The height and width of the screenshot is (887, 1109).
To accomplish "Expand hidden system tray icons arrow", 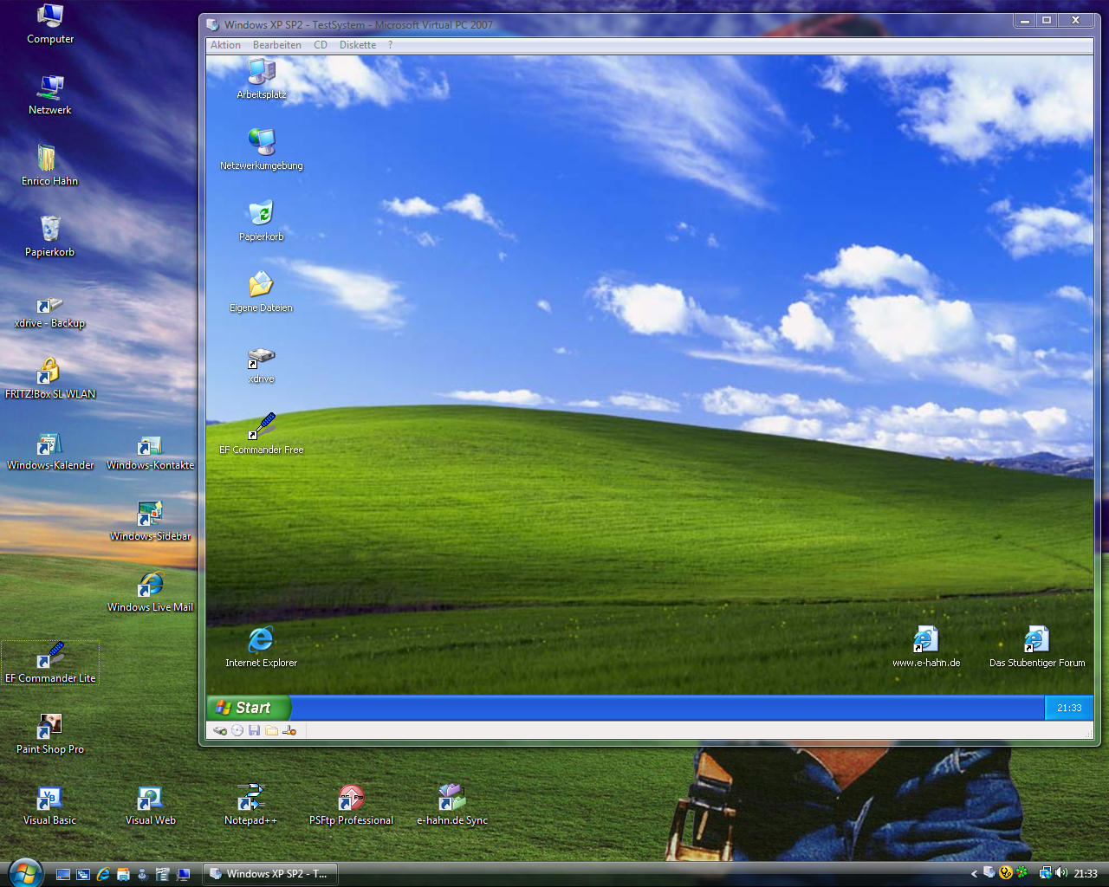I will pyautogui.click(x=974, y=873).
